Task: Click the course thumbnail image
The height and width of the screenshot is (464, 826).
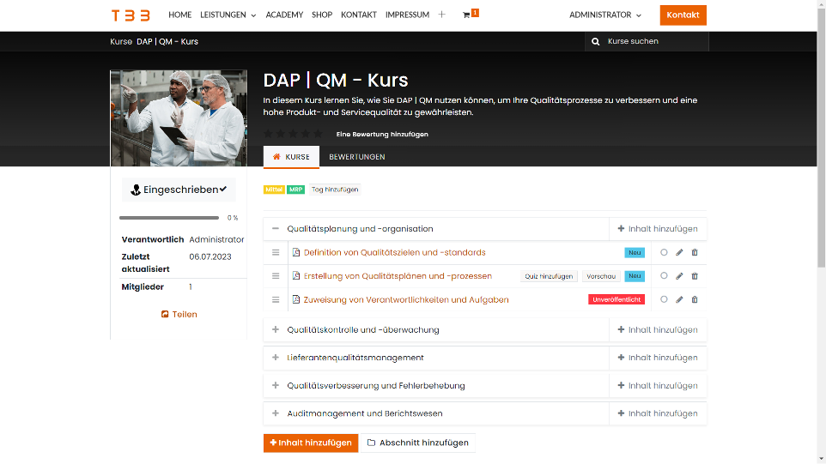Action: tap(179, 118)
